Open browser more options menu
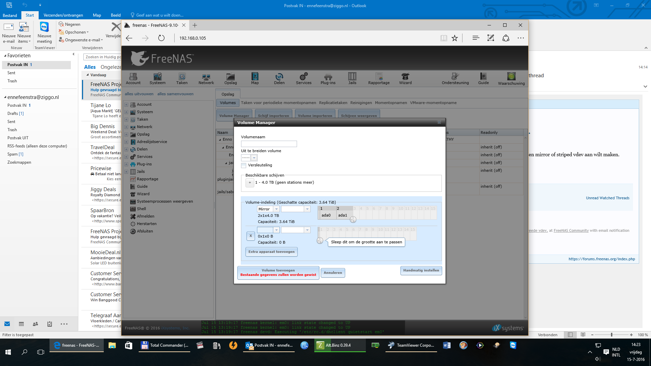Viewport: 651px width, 366px height. point(521,38)
